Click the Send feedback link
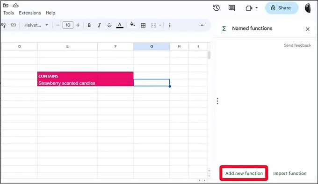318x184 pixels. [x=297, y=45]
